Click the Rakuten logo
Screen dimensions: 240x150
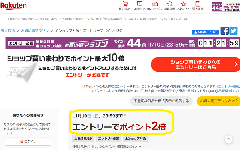[x=14, y=6]
